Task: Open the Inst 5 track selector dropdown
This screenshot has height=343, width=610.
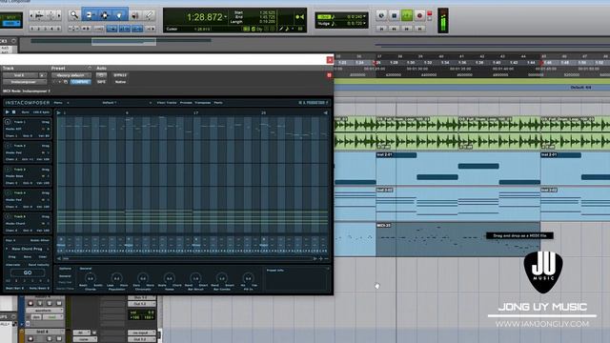Action: pos(21,75)
